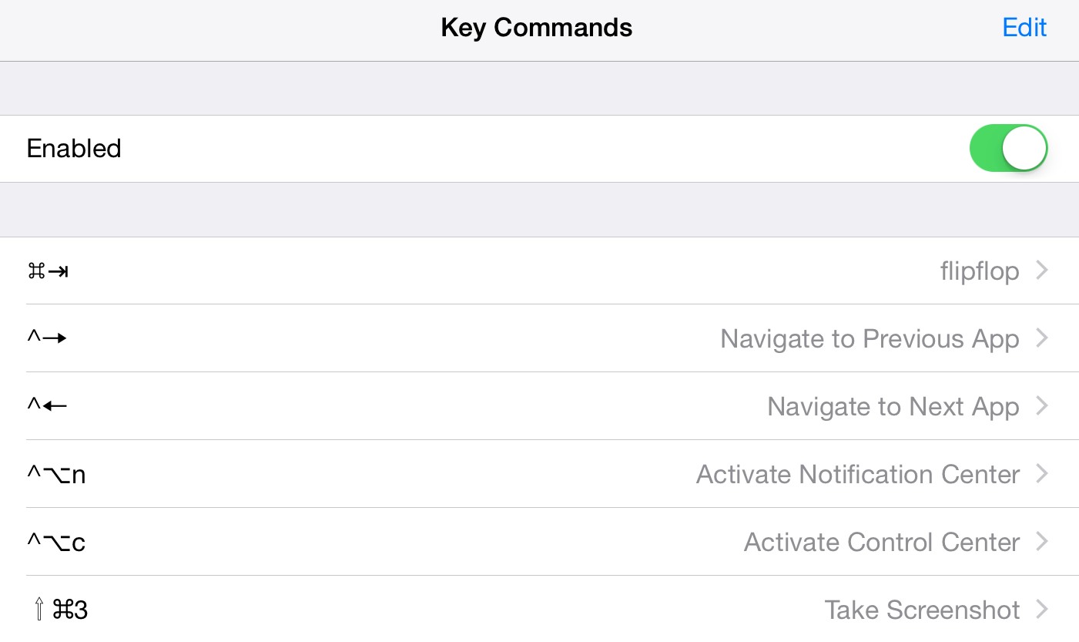Select the Navigate to Previous App label
This screenshot has width=1079, height=642.
(870, 339)
